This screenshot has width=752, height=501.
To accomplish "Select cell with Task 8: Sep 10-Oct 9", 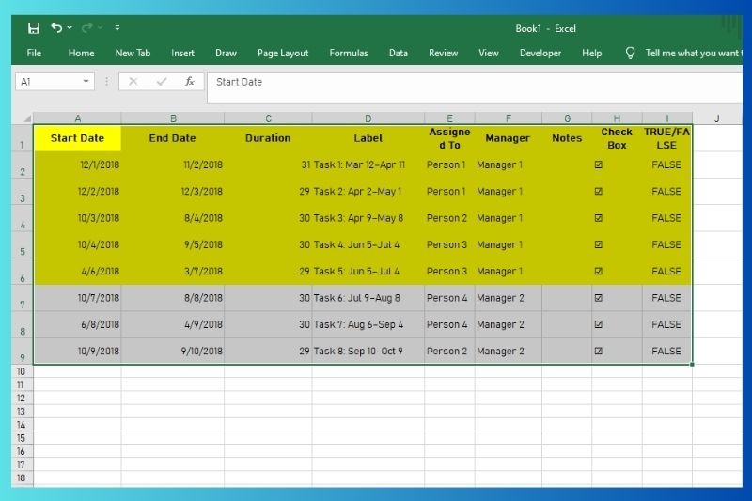I will (x=368, y=352).
